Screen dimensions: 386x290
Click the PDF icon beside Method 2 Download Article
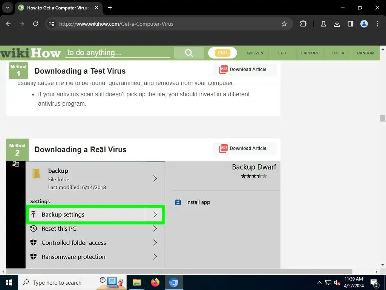223,148
